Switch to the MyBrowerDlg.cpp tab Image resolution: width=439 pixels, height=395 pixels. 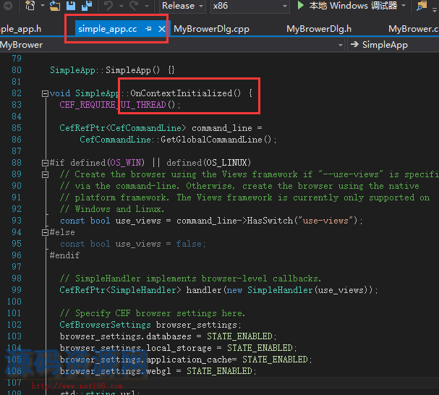point(210,29)
